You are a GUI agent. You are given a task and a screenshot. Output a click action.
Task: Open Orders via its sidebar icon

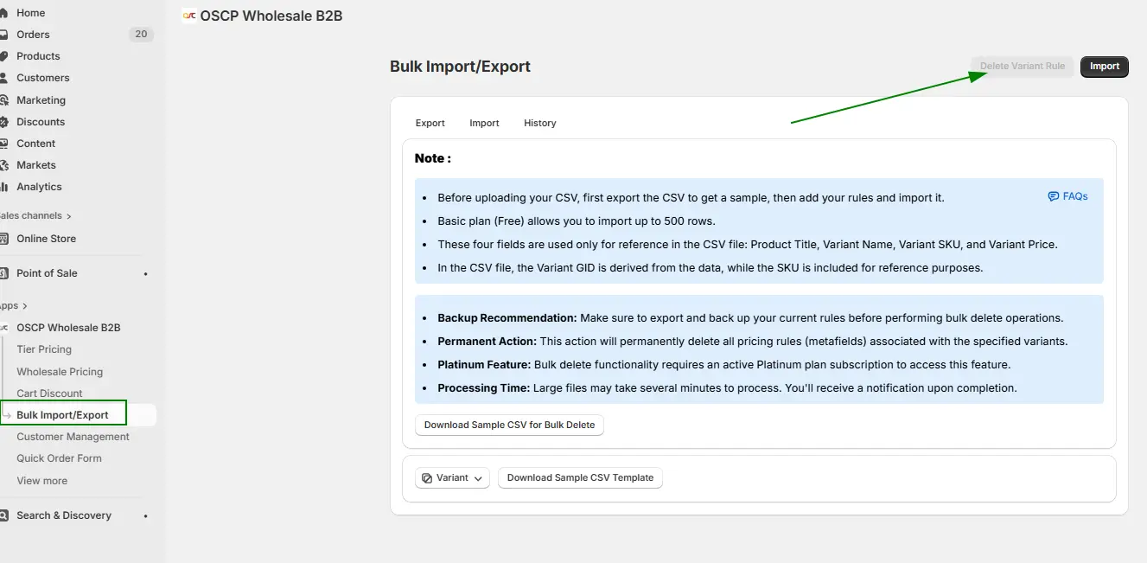click(x=4, y=35)
